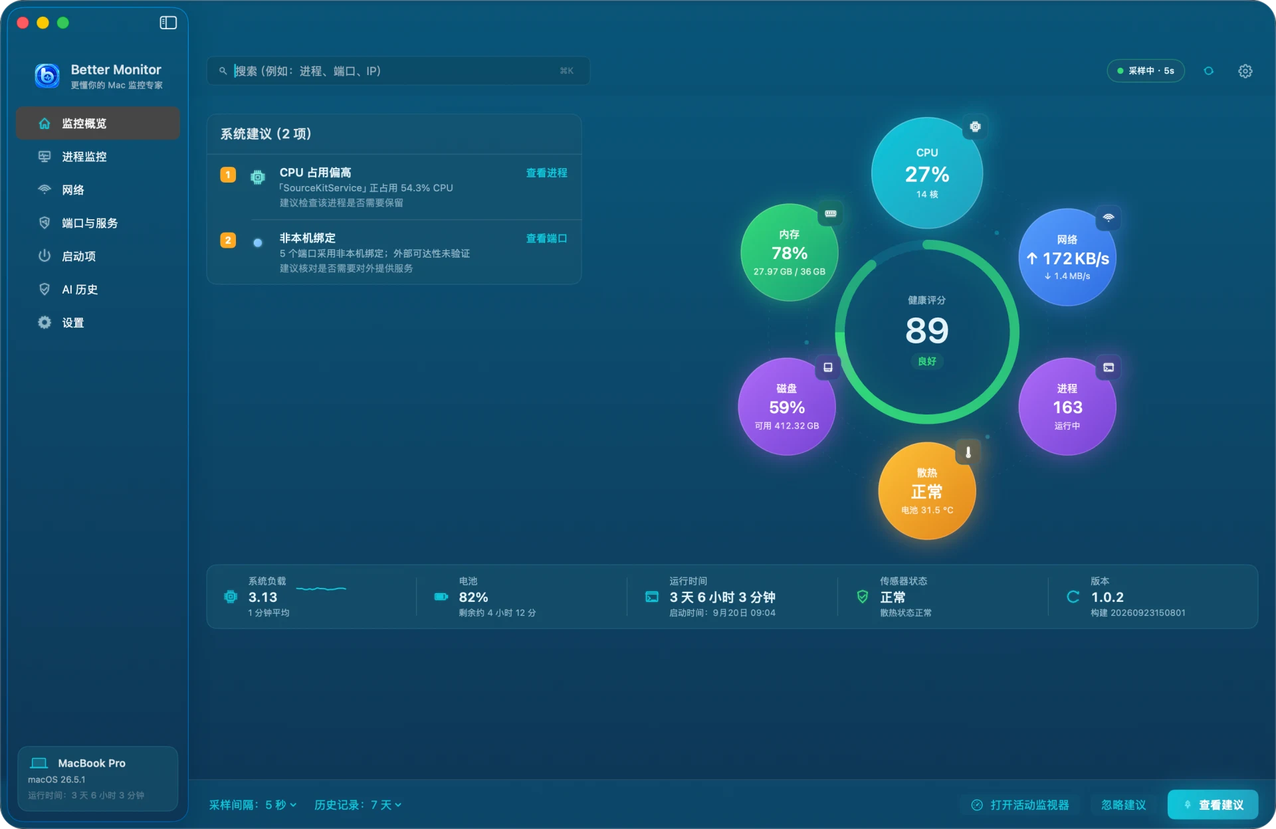The height and width of the screenshot is (829, 1276).
Task: Click the memory icon on 内存 bubble
Action: point(831,214)
